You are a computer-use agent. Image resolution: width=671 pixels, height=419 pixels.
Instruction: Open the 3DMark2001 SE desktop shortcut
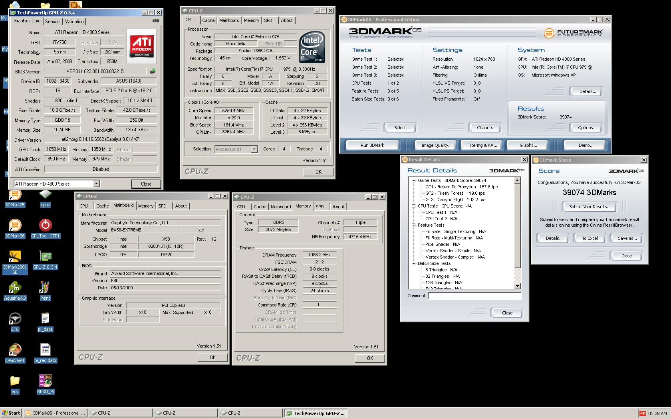coord(15,262)
